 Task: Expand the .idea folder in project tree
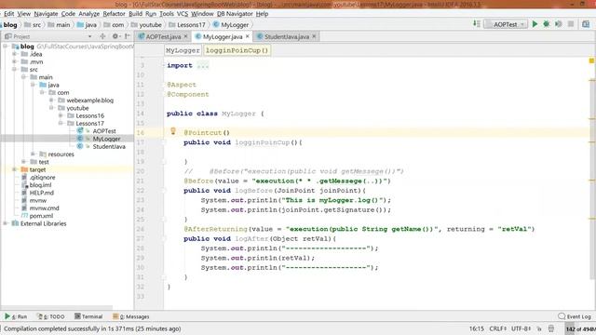pyautogui.click(x=15, y=54)
